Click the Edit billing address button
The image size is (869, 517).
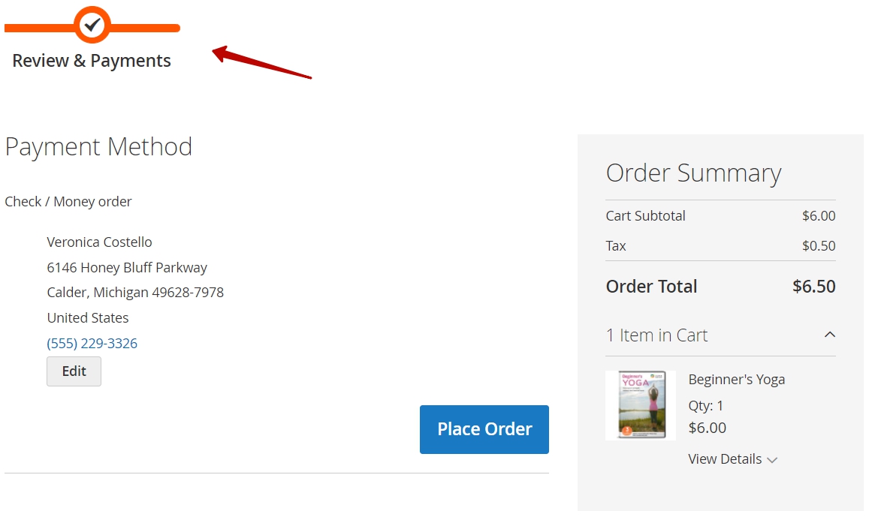click(x=74, y=371)
